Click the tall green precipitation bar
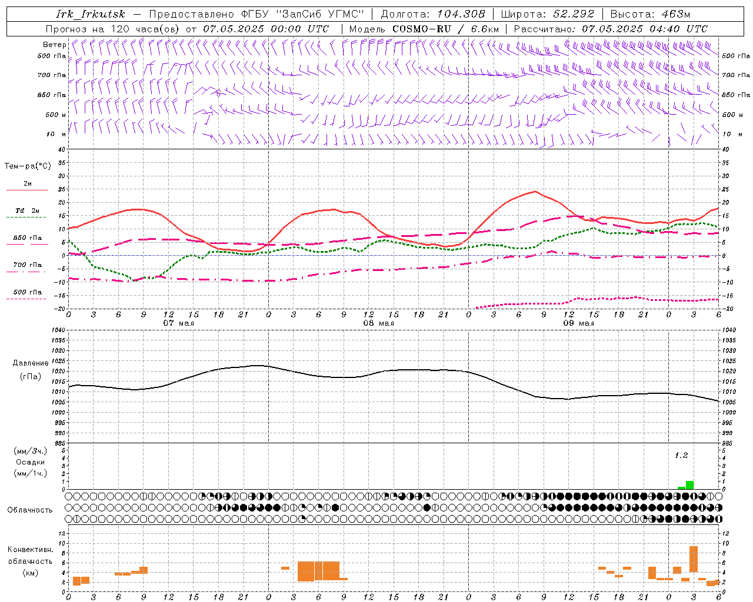Viewport: 753px width, 602px height. [x=689, y=485]
